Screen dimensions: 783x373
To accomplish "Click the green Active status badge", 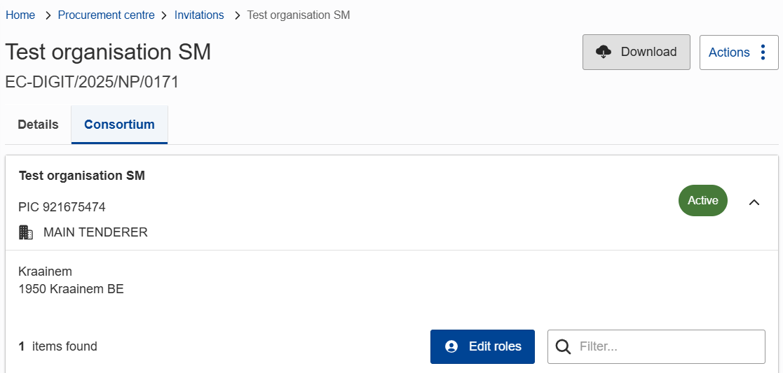I will (702, 201).
